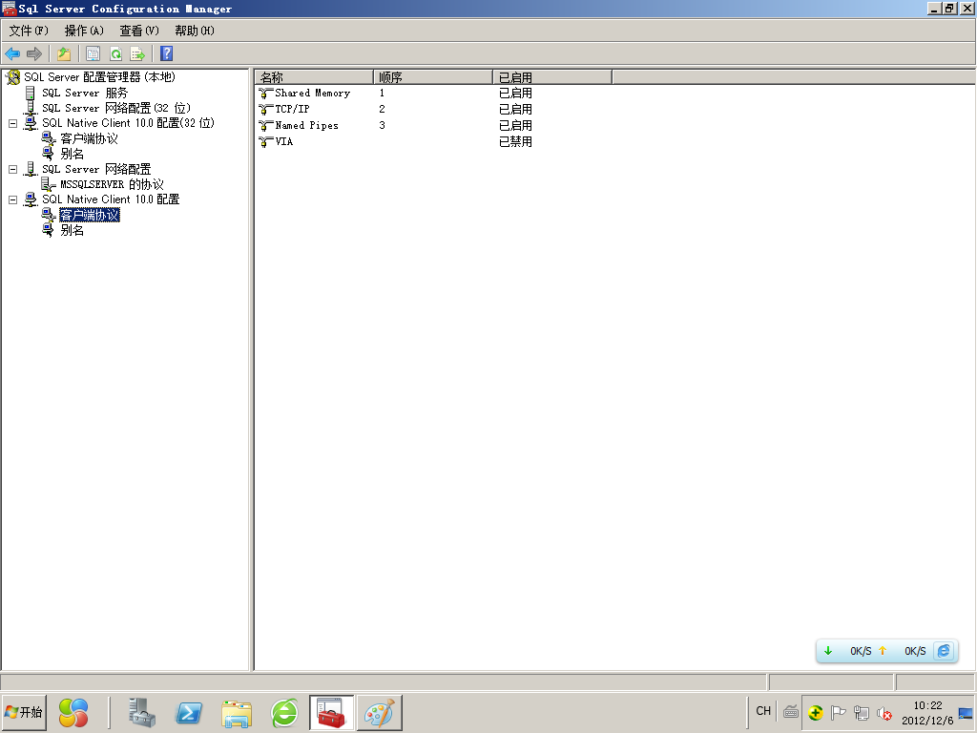Viewport: 977px width, 733px height.
Task: Switch to Paint taskbar icon
Action: click(x=379, y=713)
